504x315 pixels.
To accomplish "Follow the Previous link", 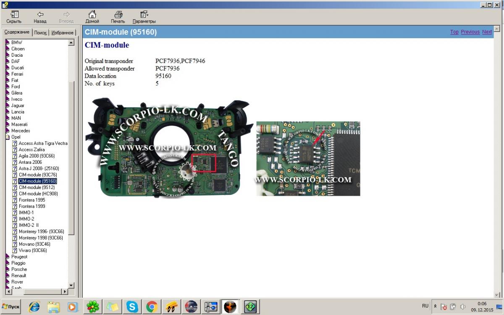I will 470,32.
